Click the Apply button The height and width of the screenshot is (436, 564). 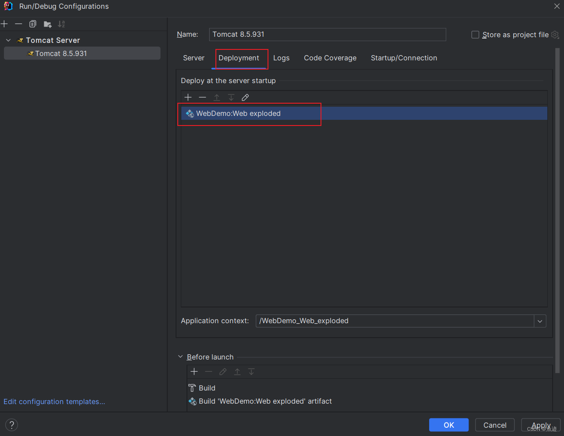pos(541,425)
